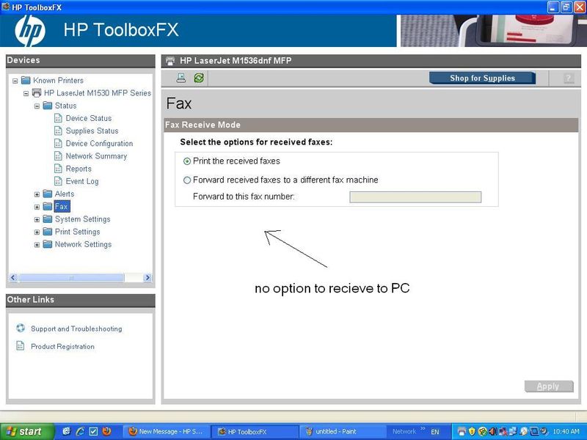Click the Devices tree right scroll arrow
Screen dimensions: 587x440
pos(147,278)
